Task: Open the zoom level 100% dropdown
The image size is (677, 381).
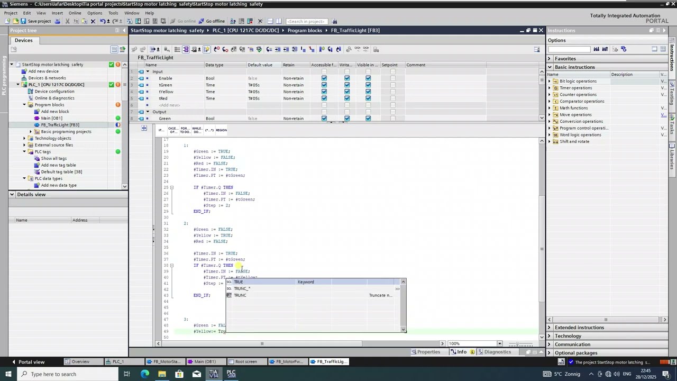Action: [x=499, y=343]
